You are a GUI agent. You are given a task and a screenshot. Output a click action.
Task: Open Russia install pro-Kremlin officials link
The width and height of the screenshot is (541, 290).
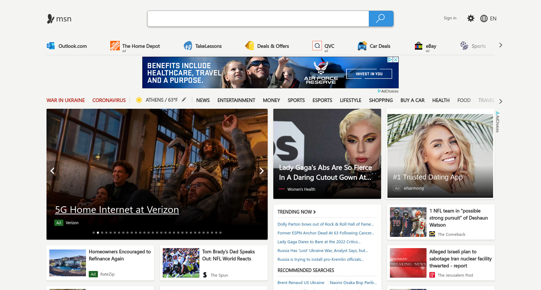(321, 259)
